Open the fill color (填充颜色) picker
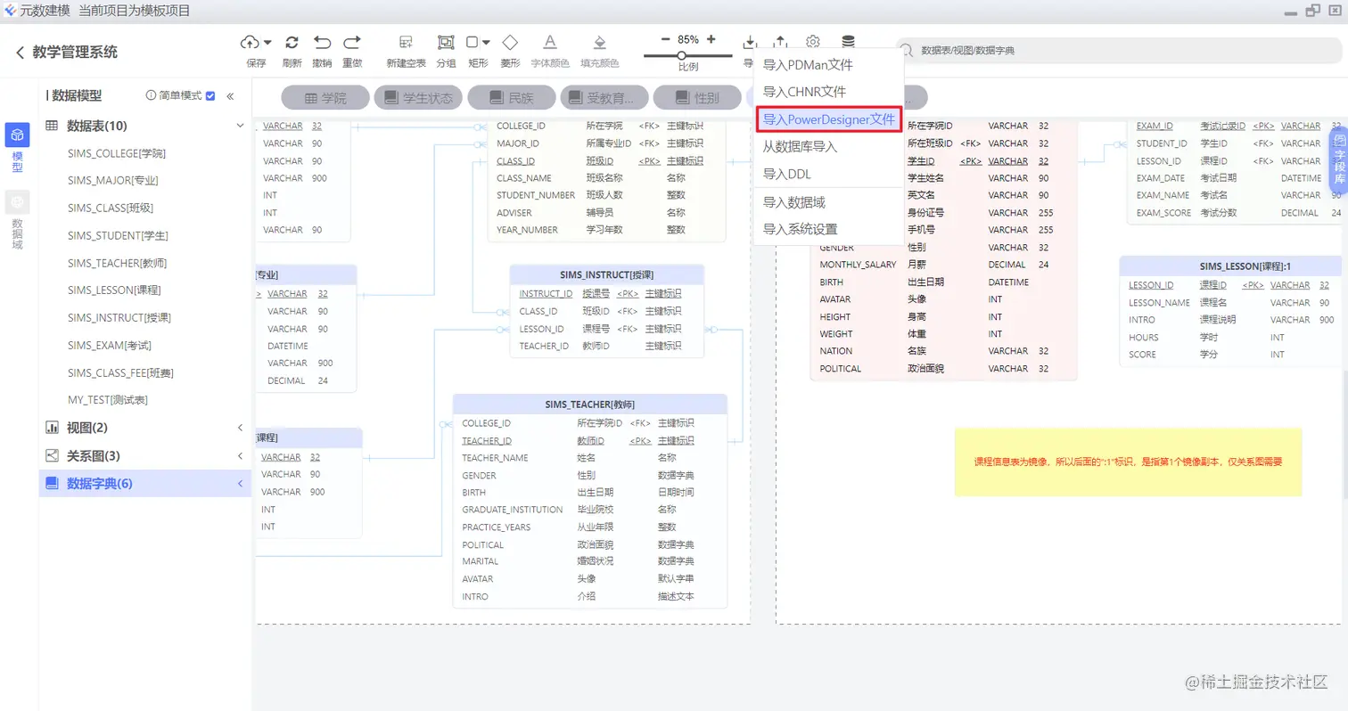The height and width of the screenshot is (711, 1348). pyautogui.click(x=600, y=42)
